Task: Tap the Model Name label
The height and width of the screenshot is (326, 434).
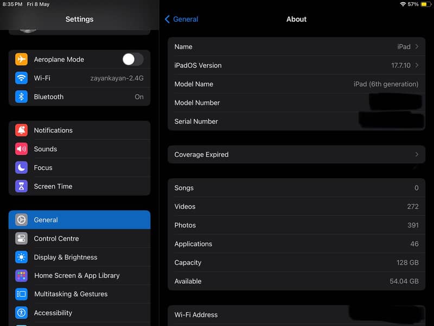Action: pos(194,84)
